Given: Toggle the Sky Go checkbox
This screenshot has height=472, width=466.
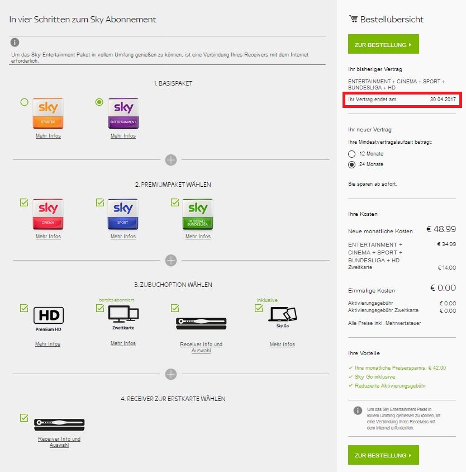Looking at the screenshot, I should pyautogui.click(x=259, y=308).
